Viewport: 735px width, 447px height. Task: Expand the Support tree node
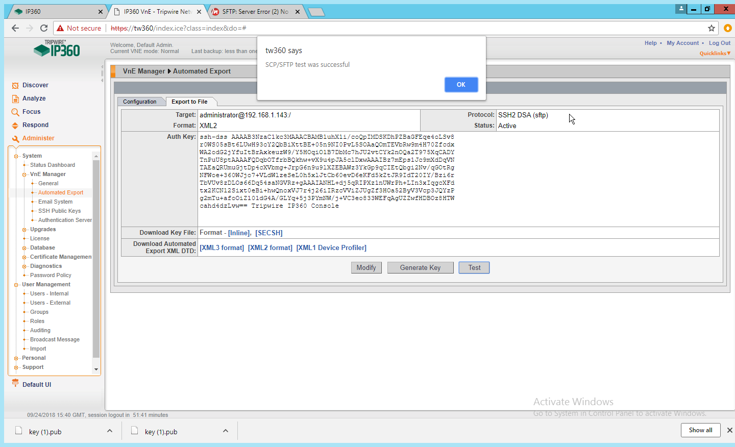(16, 367)
